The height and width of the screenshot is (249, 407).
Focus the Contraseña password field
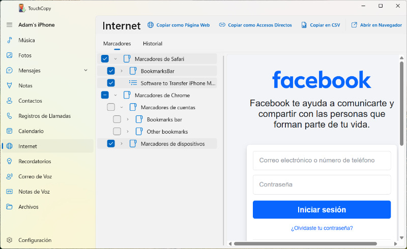(x=322, y=184)
